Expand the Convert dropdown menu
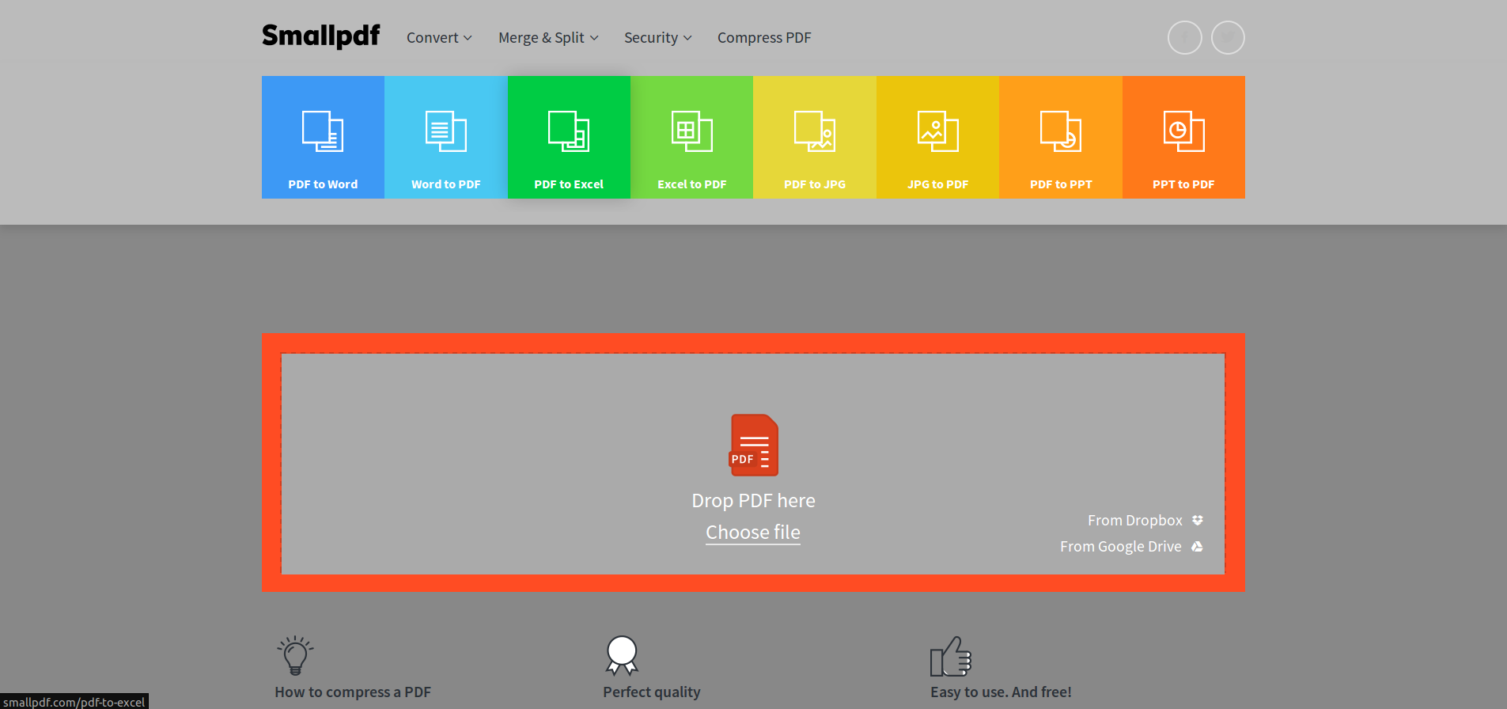 pos(439,38)
